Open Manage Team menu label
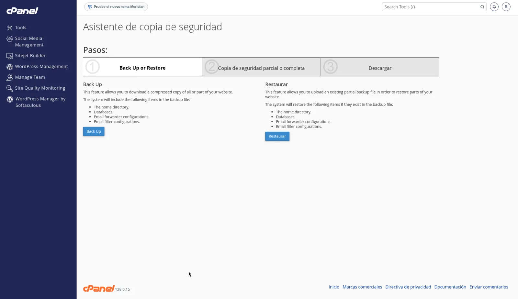Screen dimensions: 518x299 pos(30,77)
